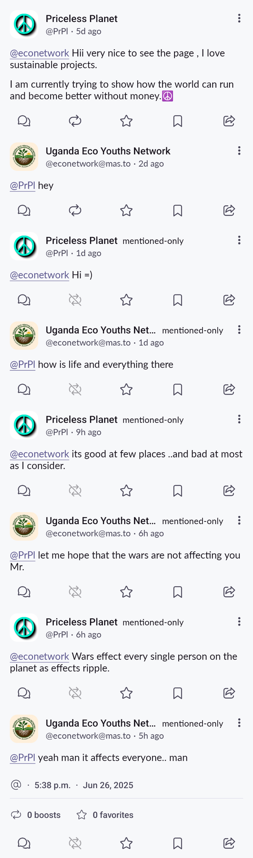
Task: Favorite the "Wars effect every single person" post
Action: [126, 693]
